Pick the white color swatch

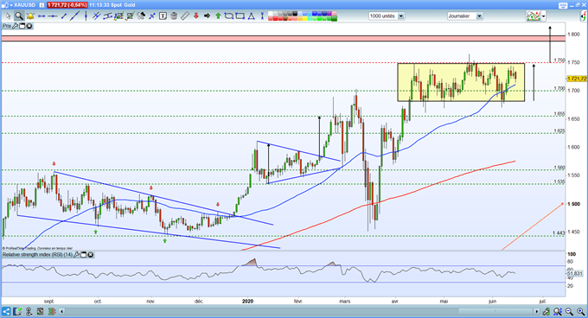click(x=271, y=14)
